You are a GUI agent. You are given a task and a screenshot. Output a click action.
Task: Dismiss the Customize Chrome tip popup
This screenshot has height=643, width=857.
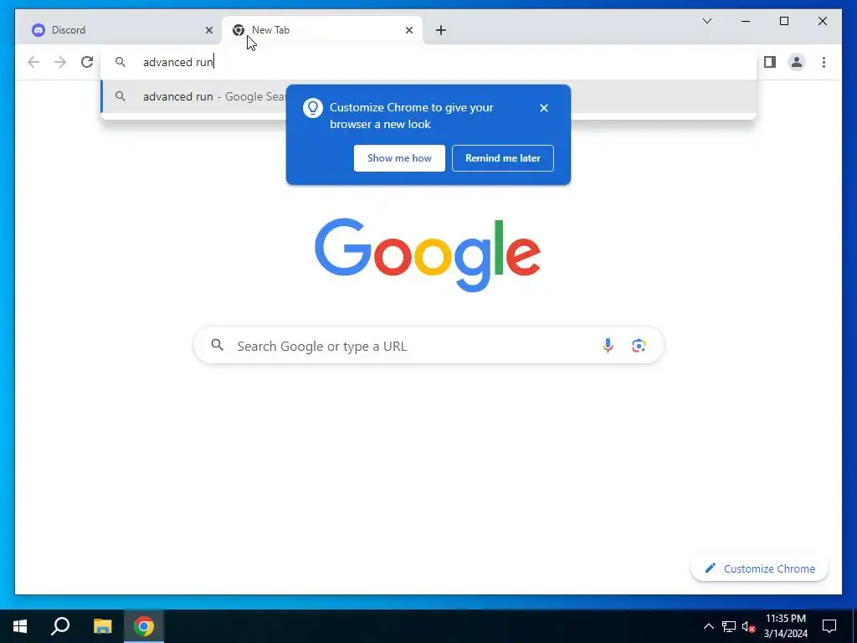(543, 108)
